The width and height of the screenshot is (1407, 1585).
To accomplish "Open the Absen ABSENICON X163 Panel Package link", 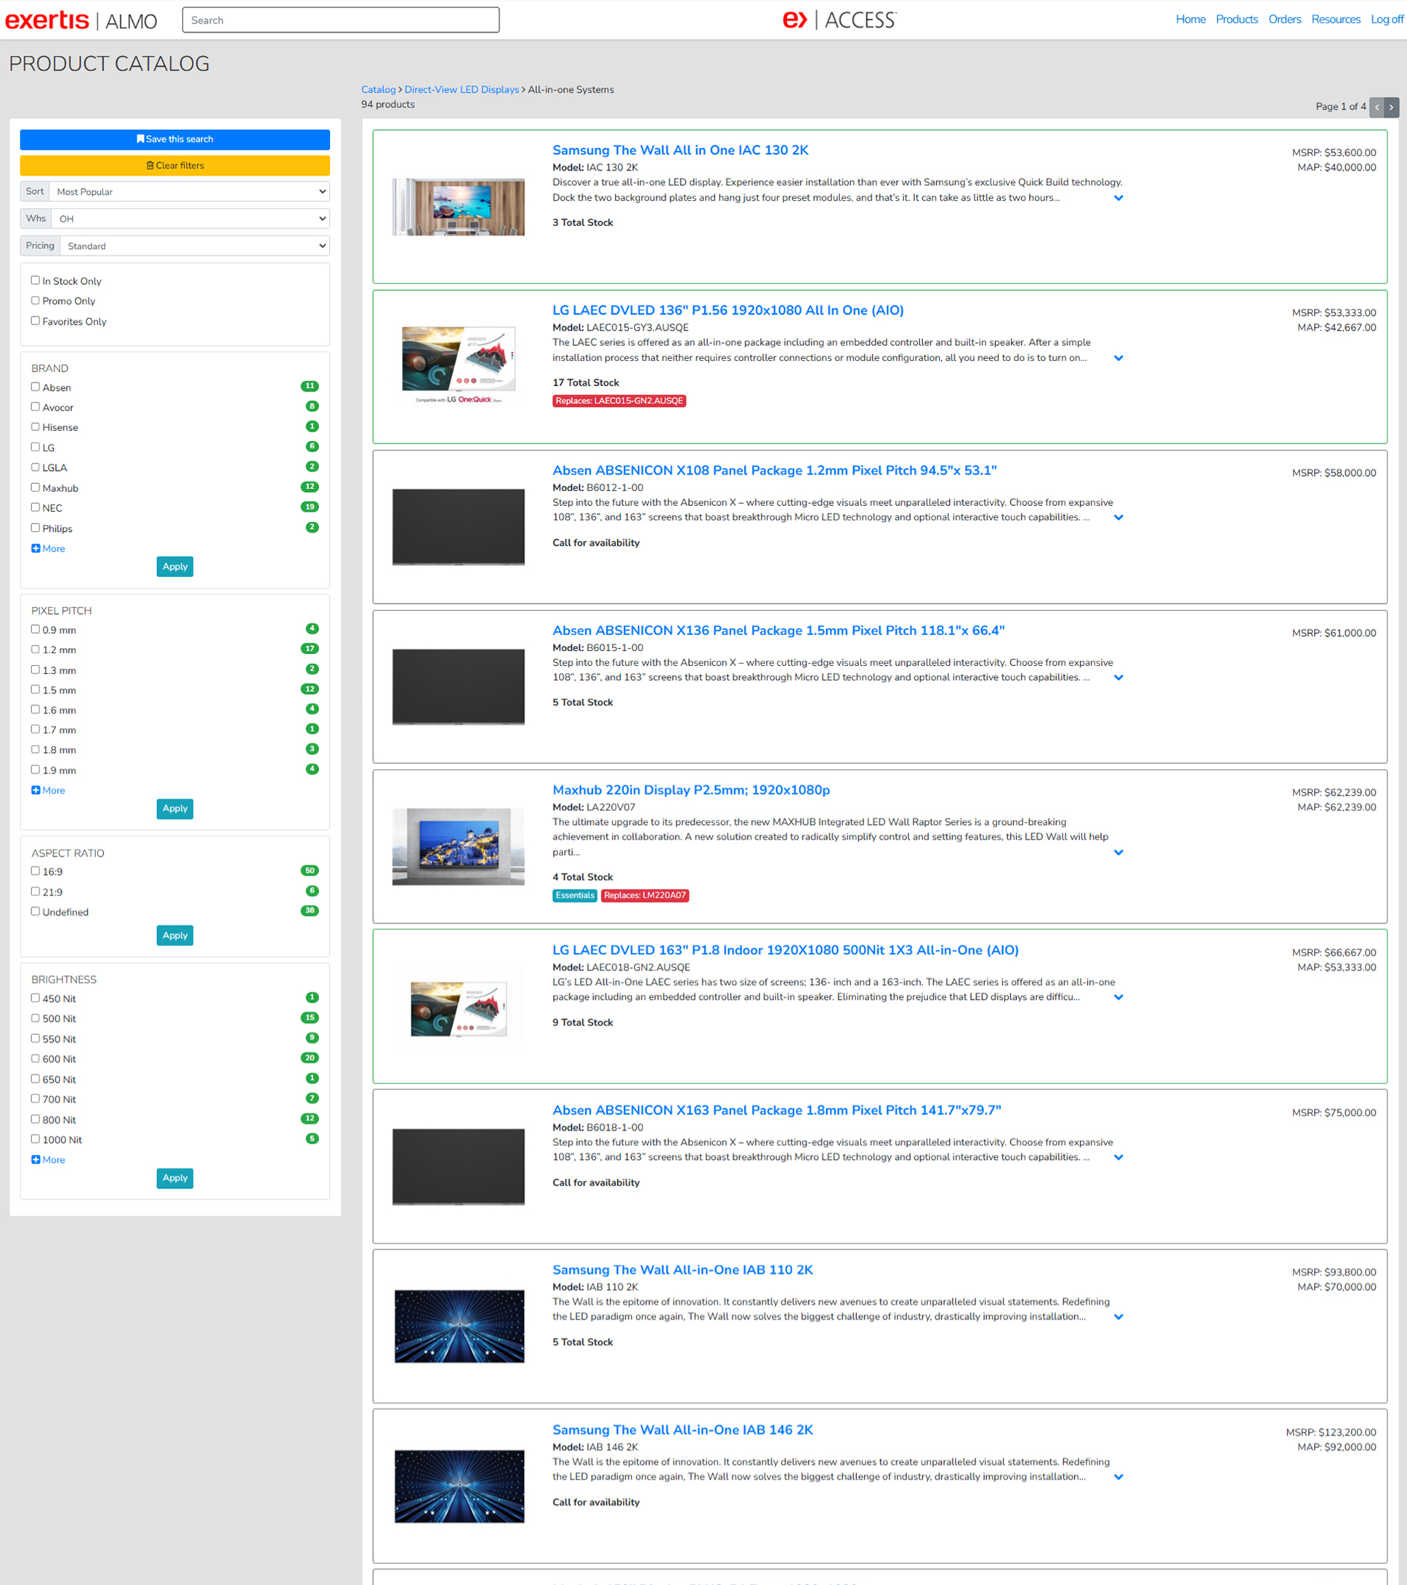I will tap(776, 1110).
